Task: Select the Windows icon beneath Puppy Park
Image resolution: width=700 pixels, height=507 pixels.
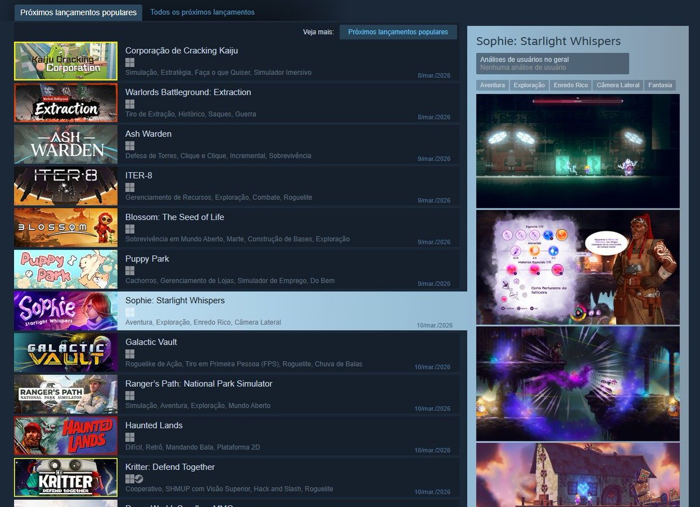Action: (x=129, y=270)
